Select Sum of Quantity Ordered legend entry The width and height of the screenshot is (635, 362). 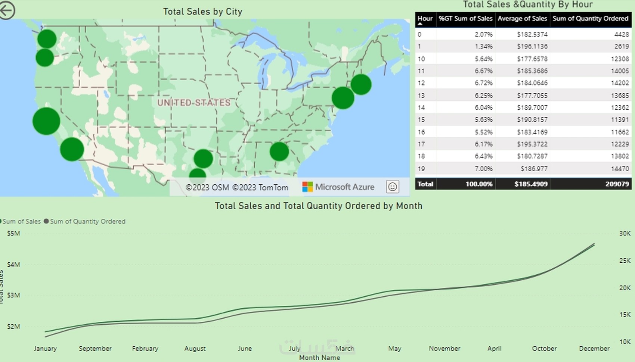point(84,221)
